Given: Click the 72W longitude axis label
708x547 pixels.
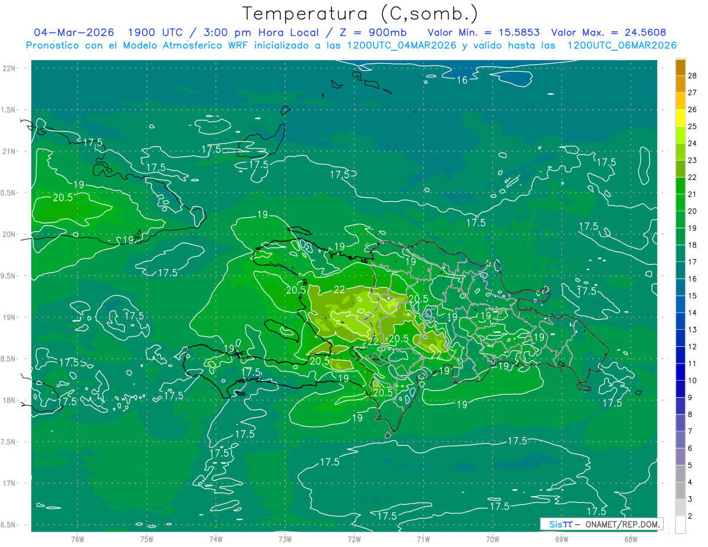Looking at the screenshot, I should (354, 539).
